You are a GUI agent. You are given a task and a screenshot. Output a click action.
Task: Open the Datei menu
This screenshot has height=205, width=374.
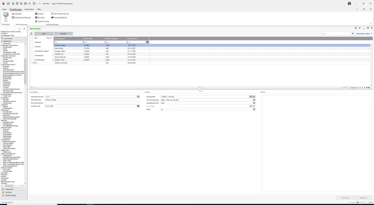4,9
